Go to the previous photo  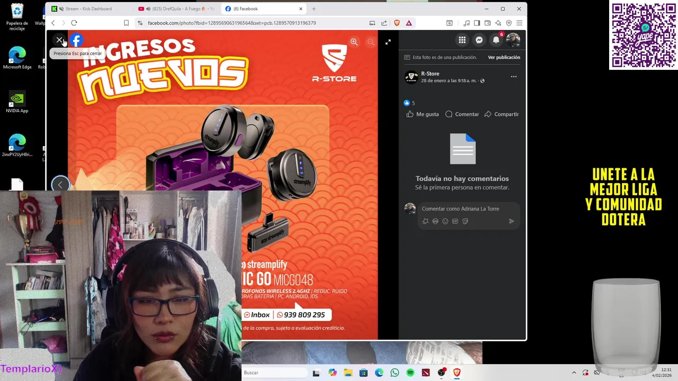click(60, 184)
